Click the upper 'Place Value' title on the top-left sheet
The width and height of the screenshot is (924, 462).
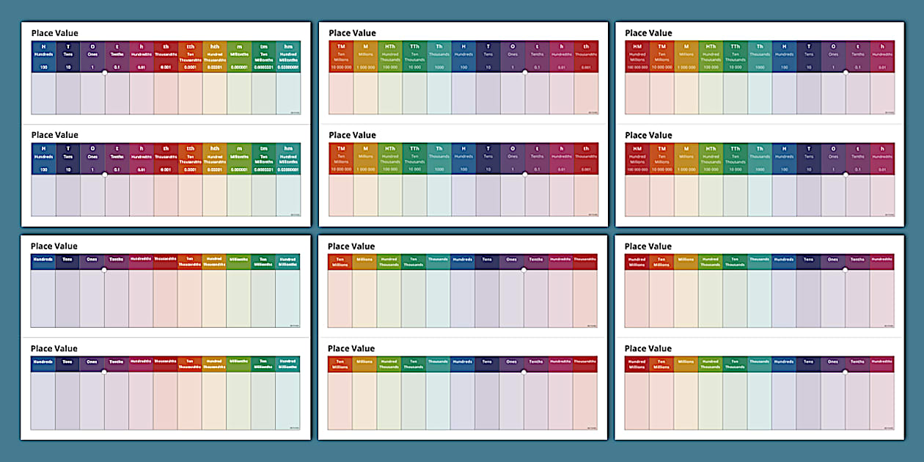tap(55, 33)
